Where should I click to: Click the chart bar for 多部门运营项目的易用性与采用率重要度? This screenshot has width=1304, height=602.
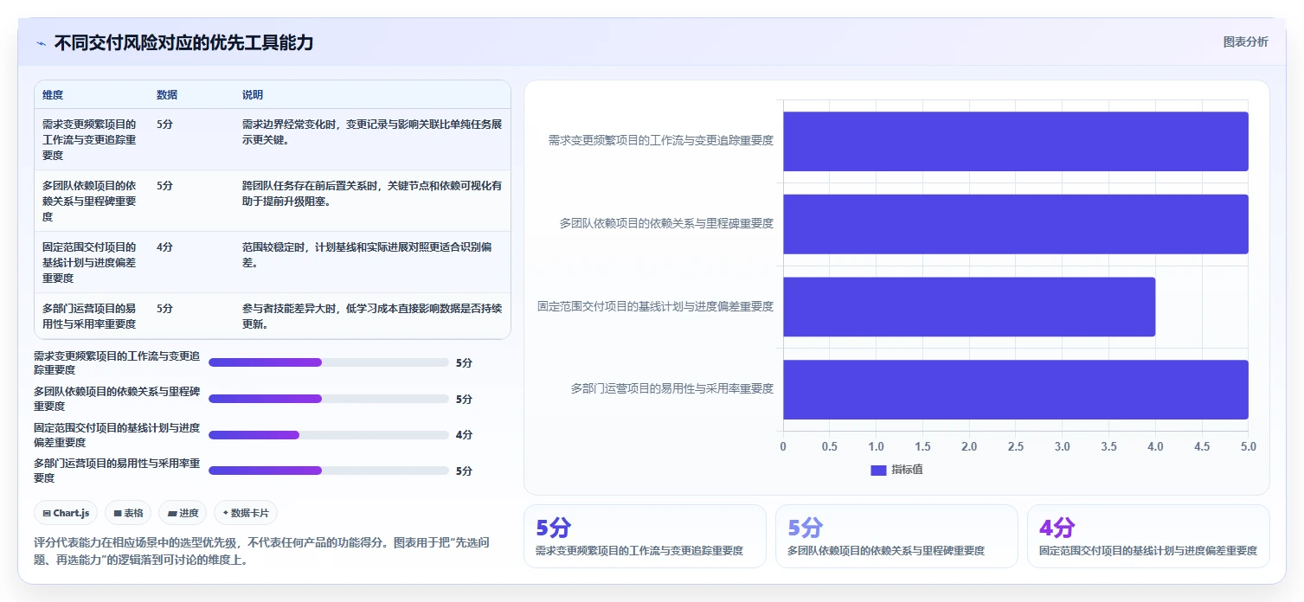pos(1016,389)
